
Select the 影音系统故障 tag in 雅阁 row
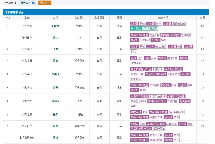176,112
